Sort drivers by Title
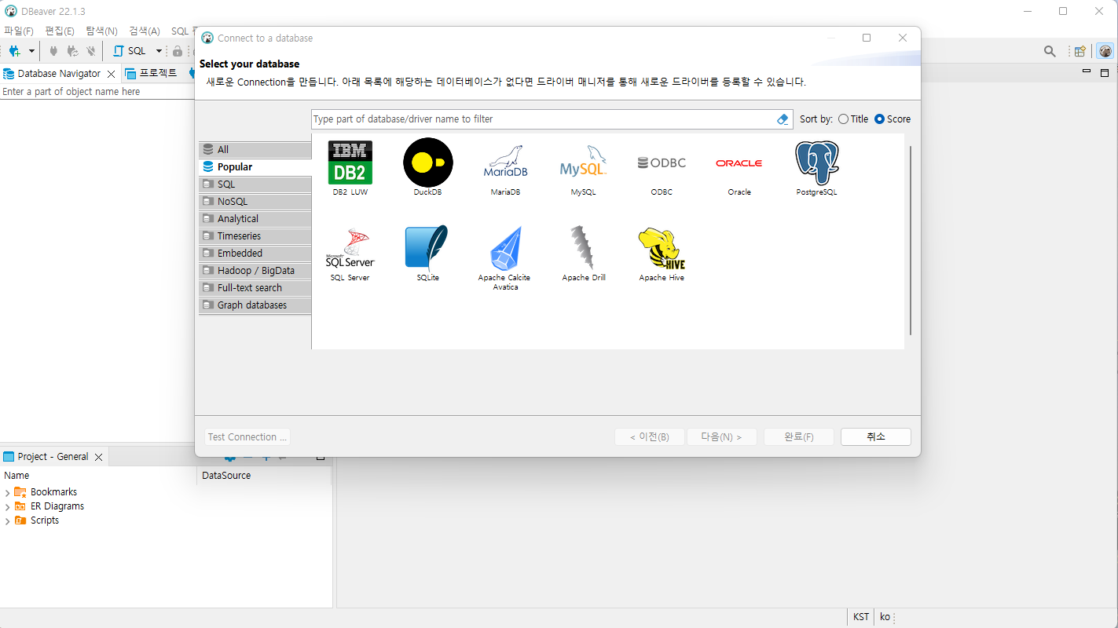The width and height of the screenshot is (1118, 628). click(853, 119)
